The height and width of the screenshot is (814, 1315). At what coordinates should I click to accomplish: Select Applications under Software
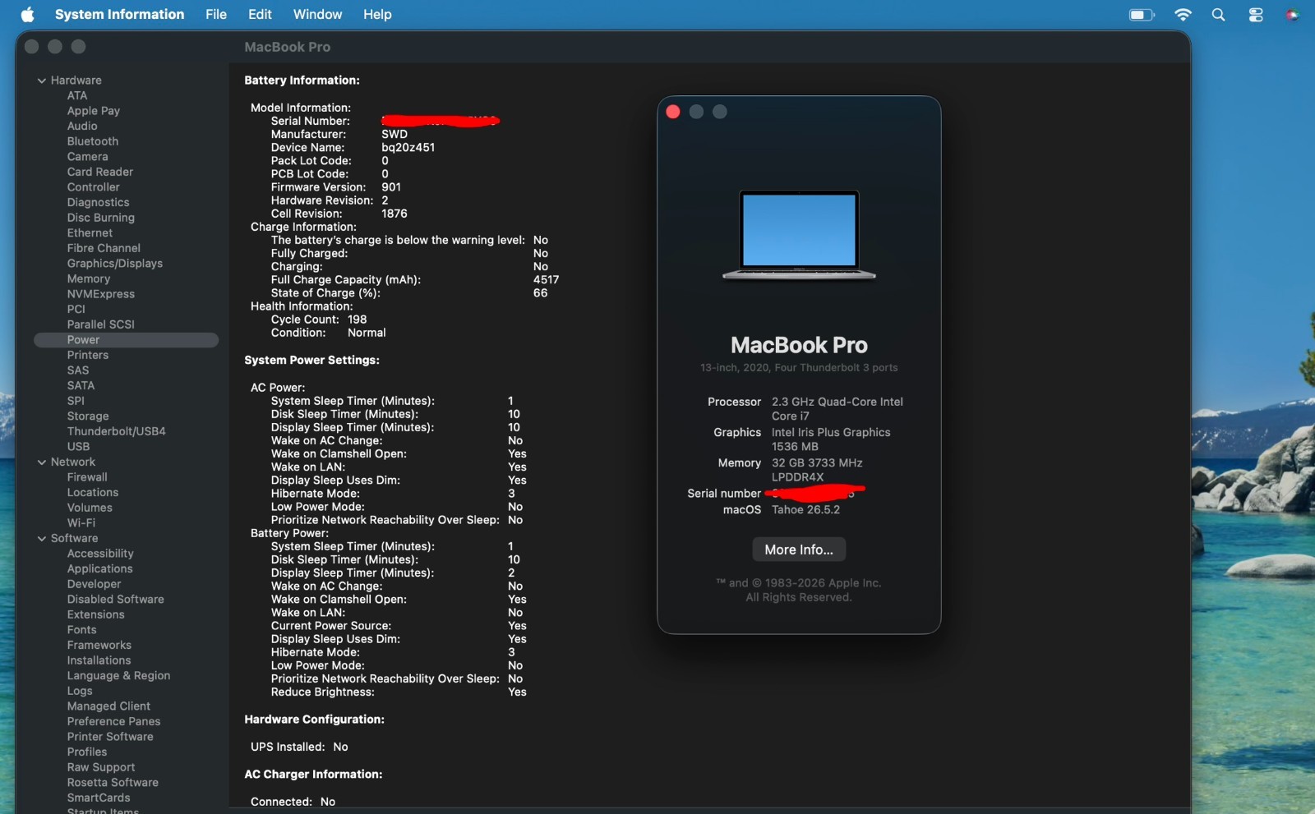[99, 569]
